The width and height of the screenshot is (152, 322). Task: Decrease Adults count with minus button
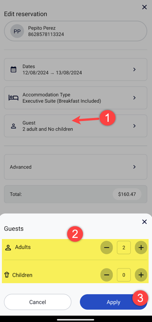point(107,247)
